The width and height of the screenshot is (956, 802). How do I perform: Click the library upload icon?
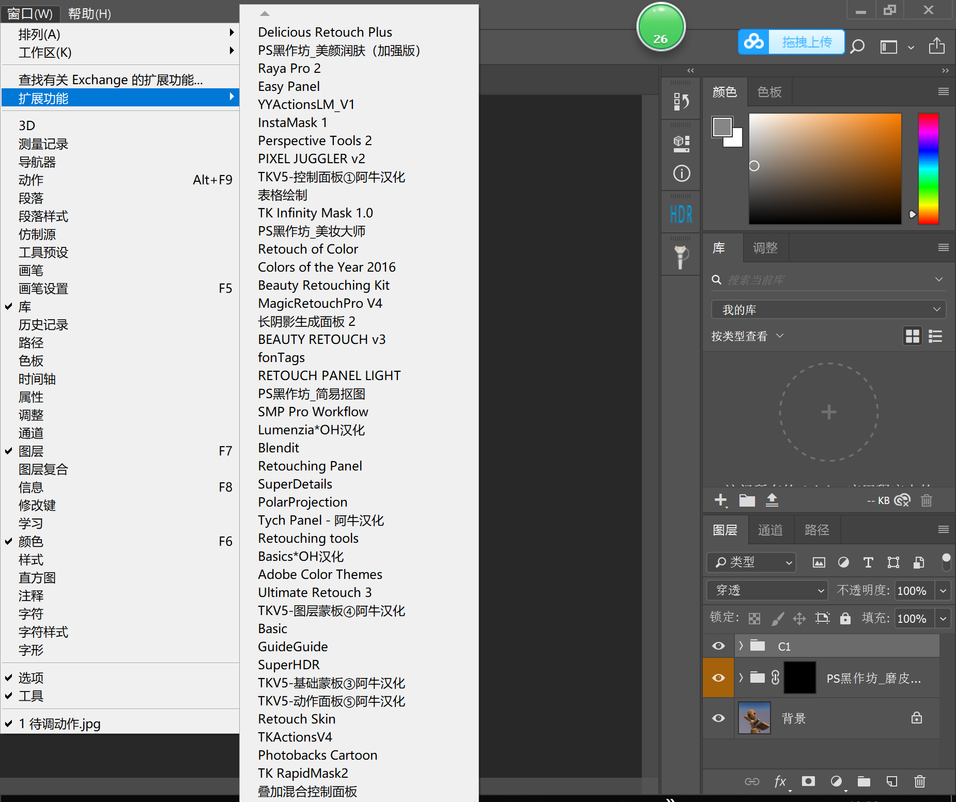772,500
